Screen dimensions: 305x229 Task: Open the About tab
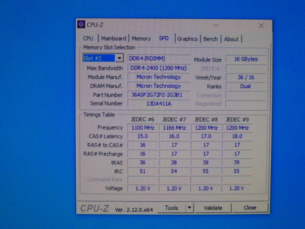coord(231,39)
